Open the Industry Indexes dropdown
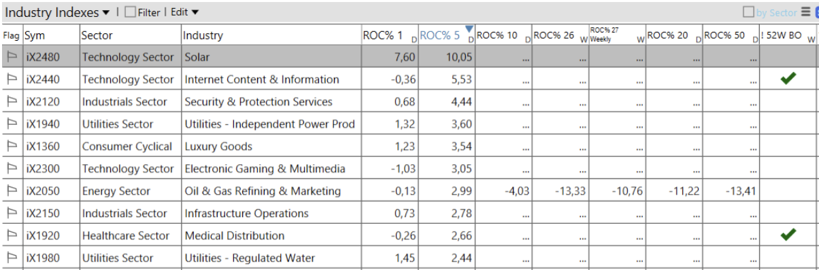Screen dimensions: 819x270 tap(58, 12)
